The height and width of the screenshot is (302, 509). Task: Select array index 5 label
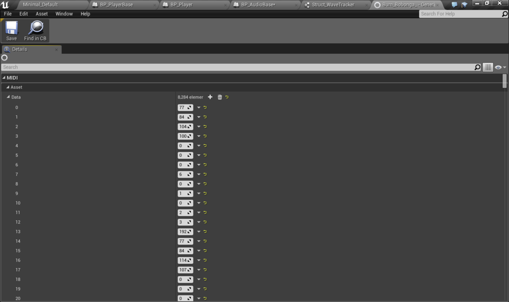pyautogui.click(x=16, y=155)
